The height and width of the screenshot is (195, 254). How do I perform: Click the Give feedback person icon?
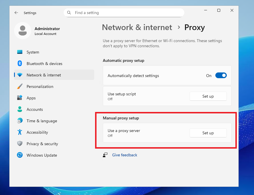click(105, 155)
